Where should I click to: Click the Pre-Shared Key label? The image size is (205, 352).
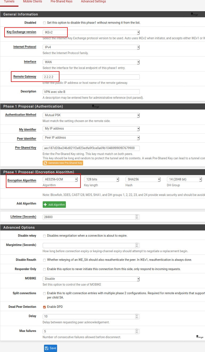pos(26,148)
